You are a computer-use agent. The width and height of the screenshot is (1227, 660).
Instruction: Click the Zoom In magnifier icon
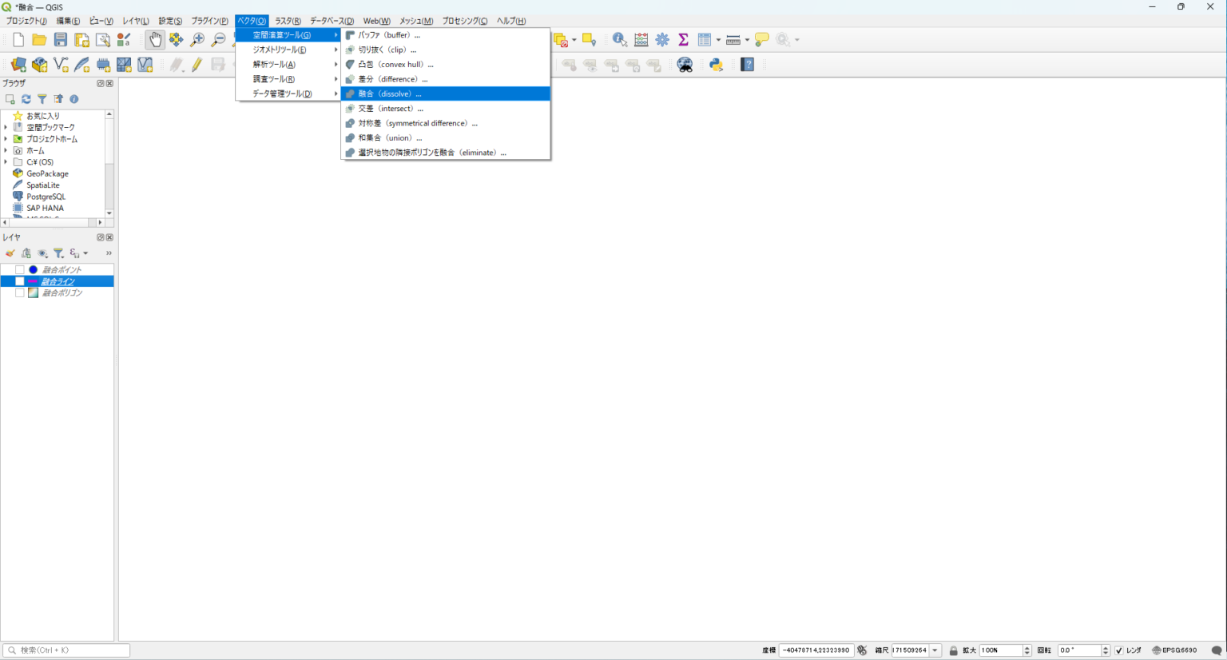[197, 39]
